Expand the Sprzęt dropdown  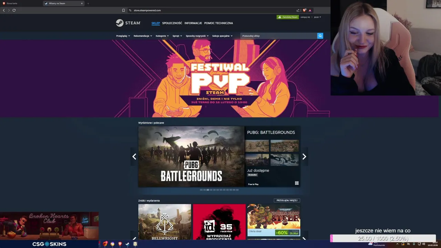(177, 36)
